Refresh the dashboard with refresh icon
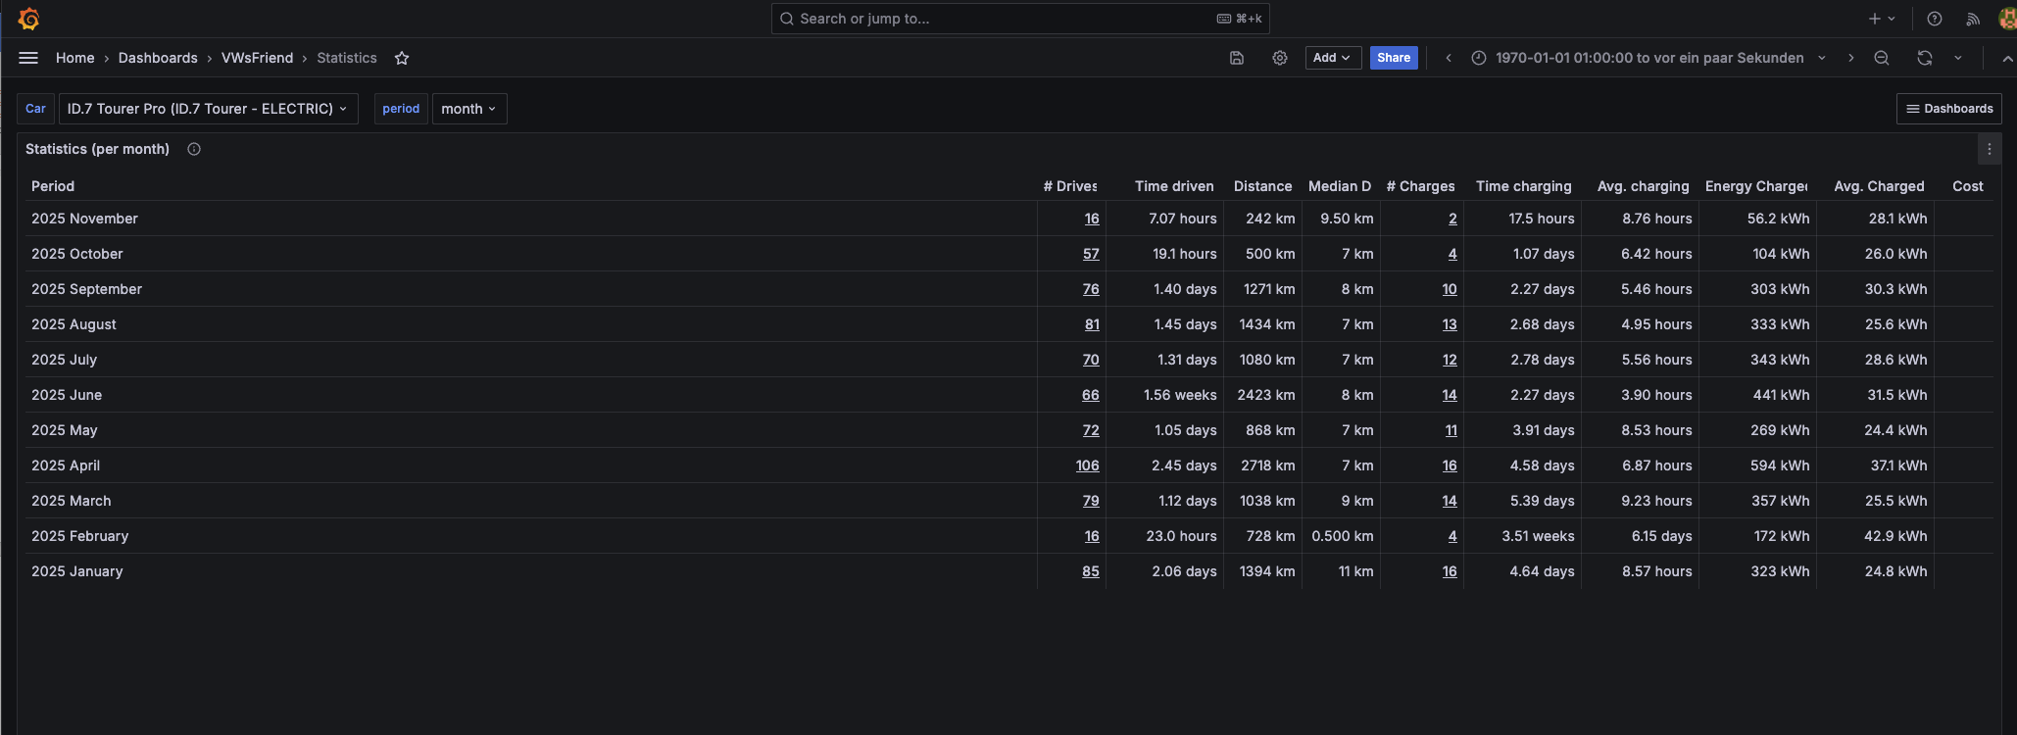2017x735 pixels. [1925, 58]
